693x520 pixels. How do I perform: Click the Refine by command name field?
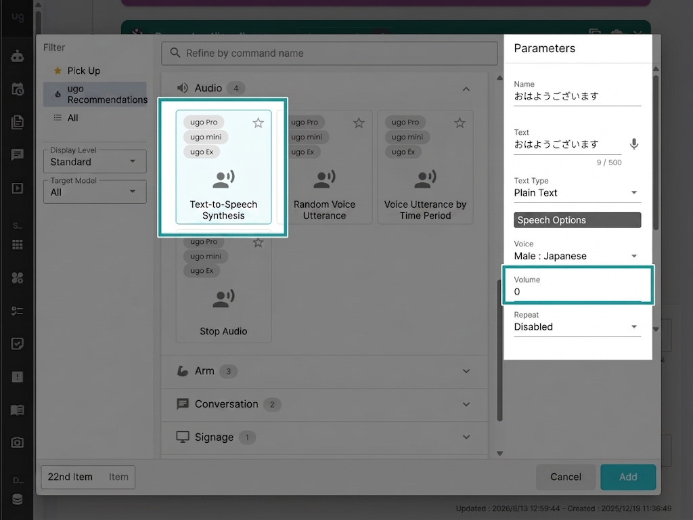click(330, 53)
